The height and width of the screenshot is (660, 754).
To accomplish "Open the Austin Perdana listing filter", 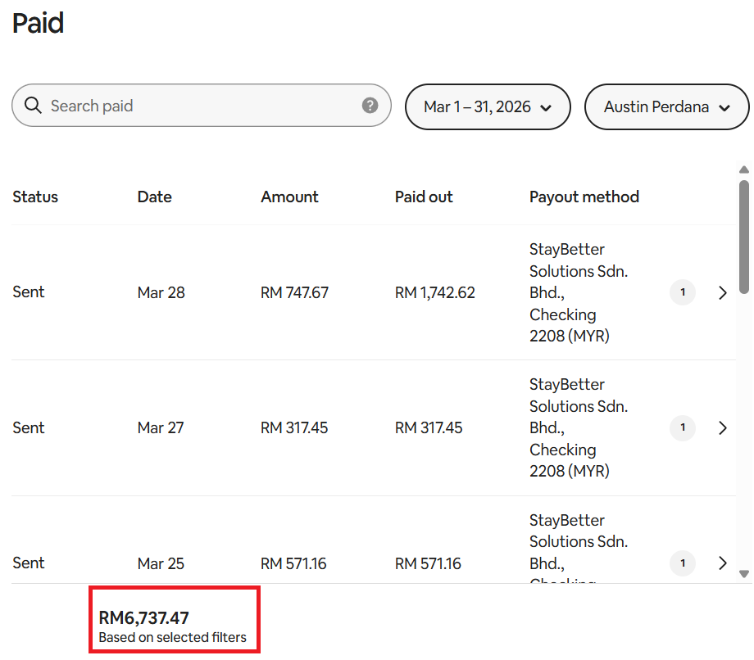I will click(666, 107).
